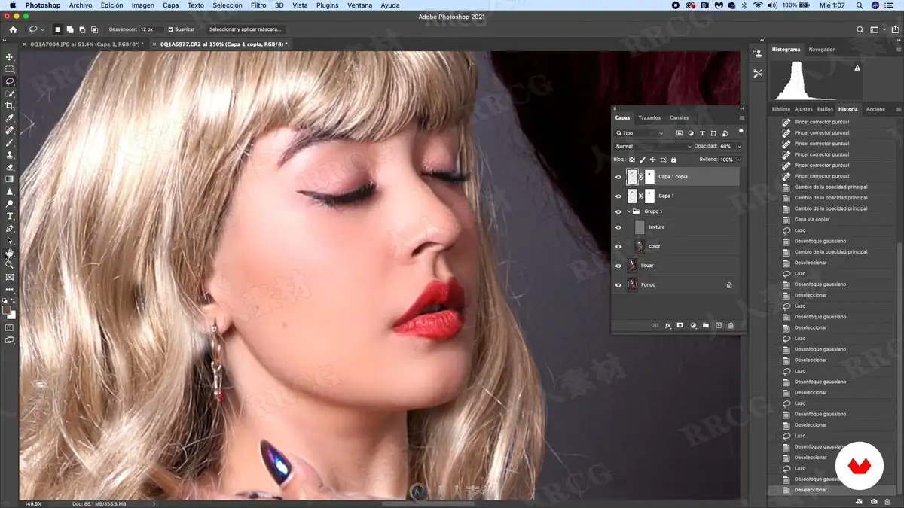904x508 pixels.
Task: Delete the selected layer with trash icon
Action: click(731, 325)
